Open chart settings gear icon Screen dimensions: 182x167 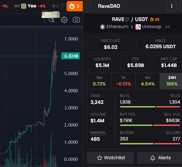point(64,20)
